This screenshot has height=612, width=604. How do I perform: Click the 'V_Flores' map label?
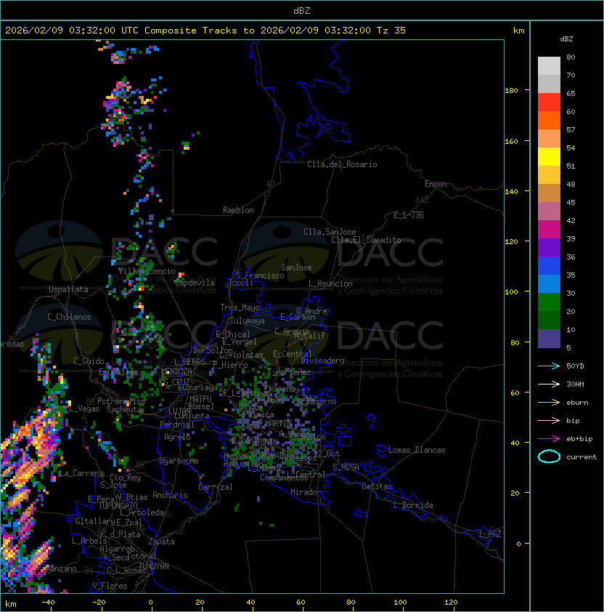point(110,586)
